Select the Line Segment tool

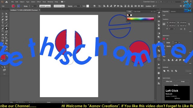point(6,23)
